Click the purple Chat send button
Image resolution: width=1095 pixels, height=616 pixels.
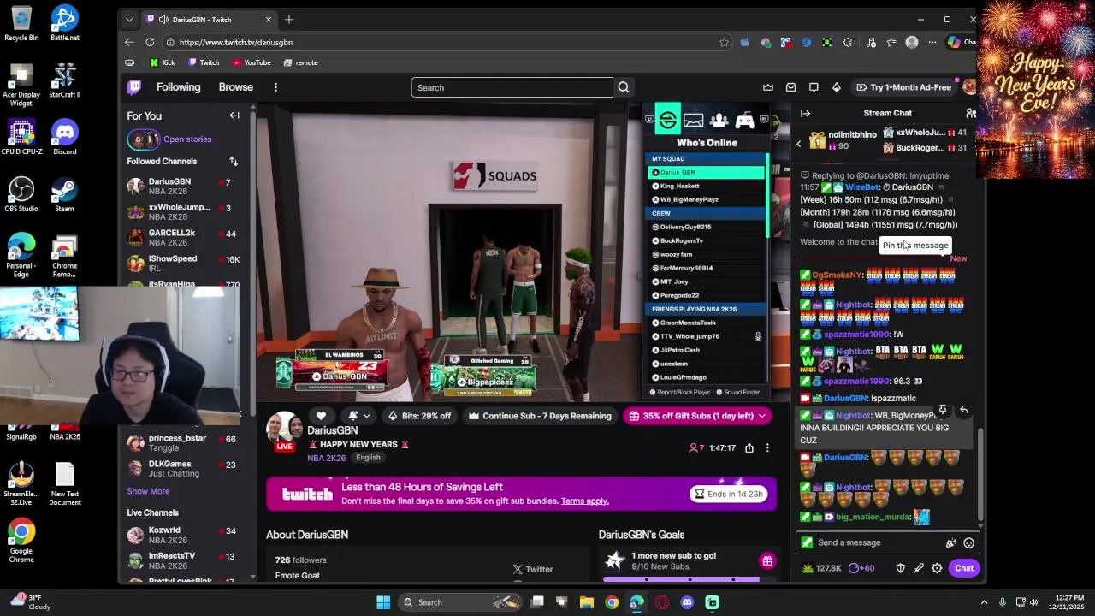(964, 568)
